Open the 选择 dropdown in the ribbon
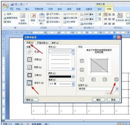This screenshot has width=130, height=125. [8, 14]
